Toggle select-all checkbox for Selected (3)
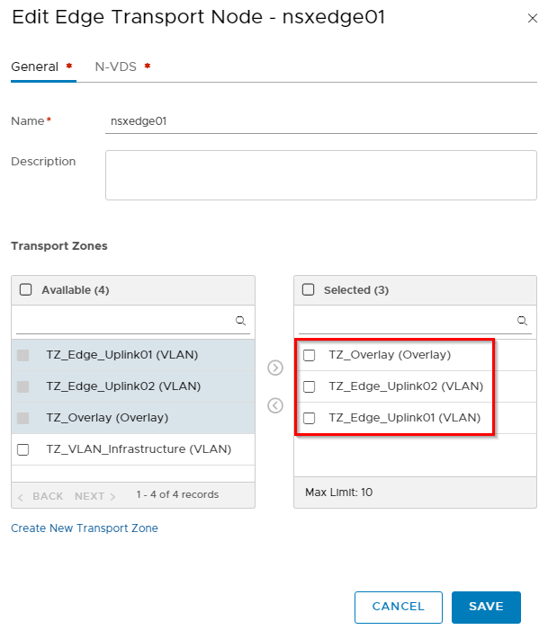This screenshot has height=630, width=548. point(308,289)
